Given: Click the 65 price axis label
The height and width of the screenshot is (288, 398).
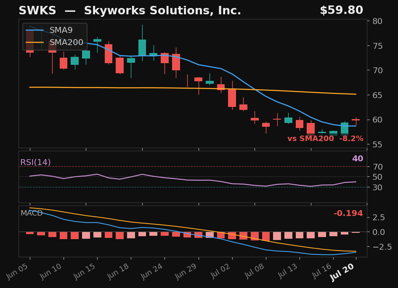Looking at the screenshot, I should 377,95.
